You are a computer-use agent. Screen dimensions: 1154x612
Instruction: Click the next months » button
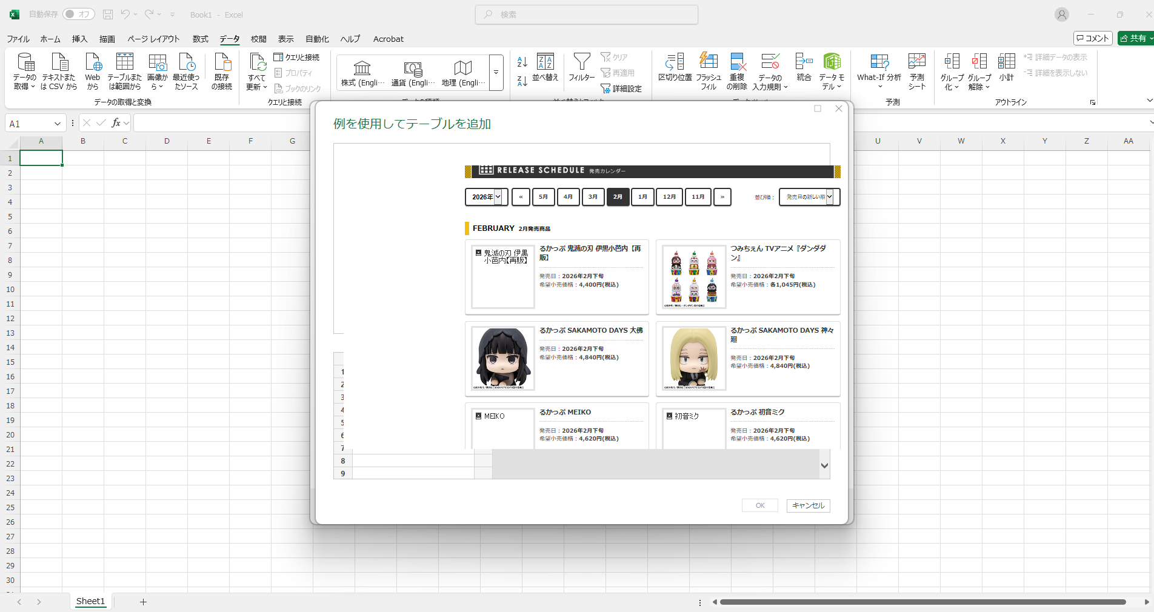click(x=722, y=197)
